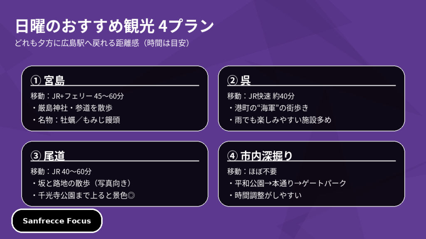Select the slide title 日曜のおすすめ観光 4プラン
Image resolution: width=426 pixels, height=239 pixels.
click(x=114, y=26)
